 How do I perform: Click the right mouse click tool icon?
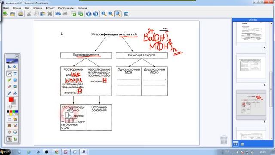pyautogui.click(x=9, y=132)
